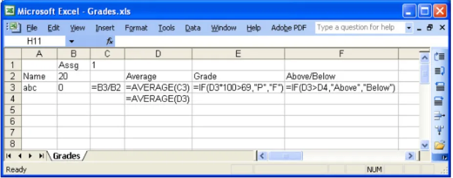Screen dimensions: 453x178
Task: Click the third icon in the right-side toolbar
Action: click(x=439, y=86)
